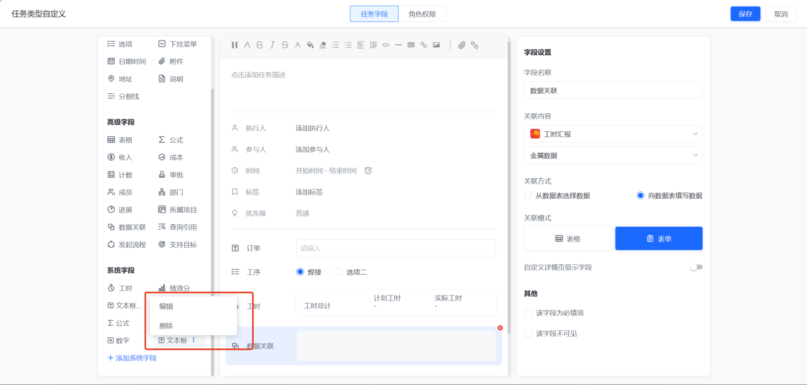Viewport: 807px width, 385px height.
Task: Switch to 任务字段 tab
Action: 374,14
